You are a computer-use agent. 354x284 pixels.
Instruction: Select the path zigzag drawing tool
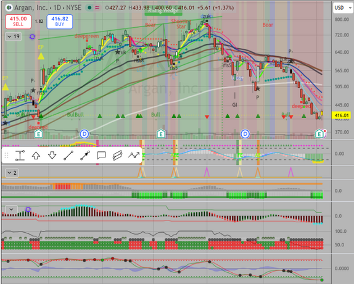(134, 155)
